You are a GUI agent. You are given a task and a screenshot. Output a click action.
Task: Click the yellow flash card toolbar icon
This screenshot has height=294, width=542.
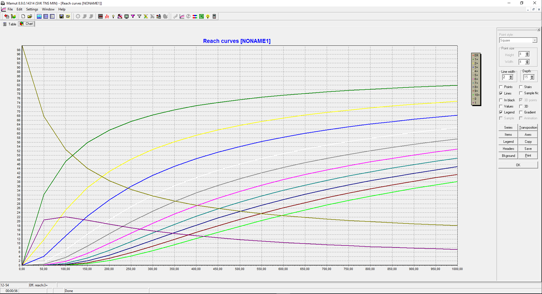point(68,16)
